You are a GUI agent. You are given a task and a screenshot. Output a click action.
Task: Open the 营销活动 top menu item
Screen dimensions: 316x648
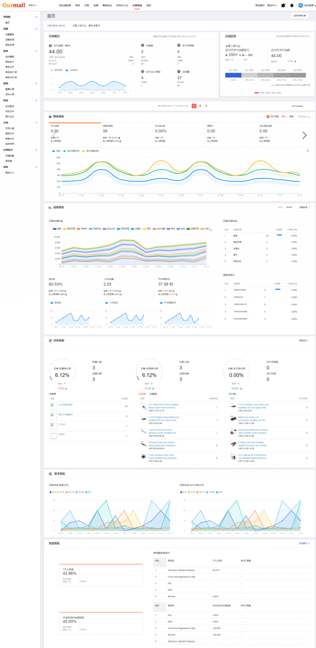[x=107, y=6]
